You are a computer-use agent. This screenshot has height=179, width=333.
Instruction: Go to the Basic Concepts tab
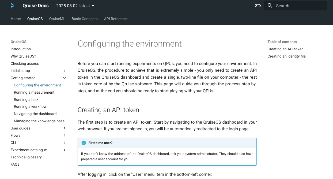(x=85, y=19)
